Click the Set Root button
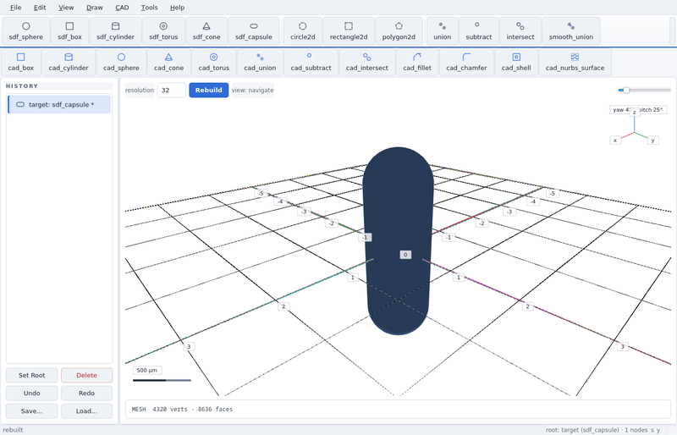This screenshot has width=677, height=435. 31,375
